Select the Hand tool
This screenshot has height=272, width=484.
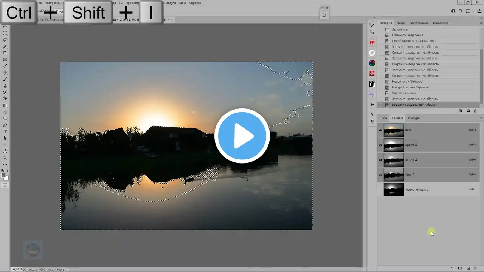5,151
